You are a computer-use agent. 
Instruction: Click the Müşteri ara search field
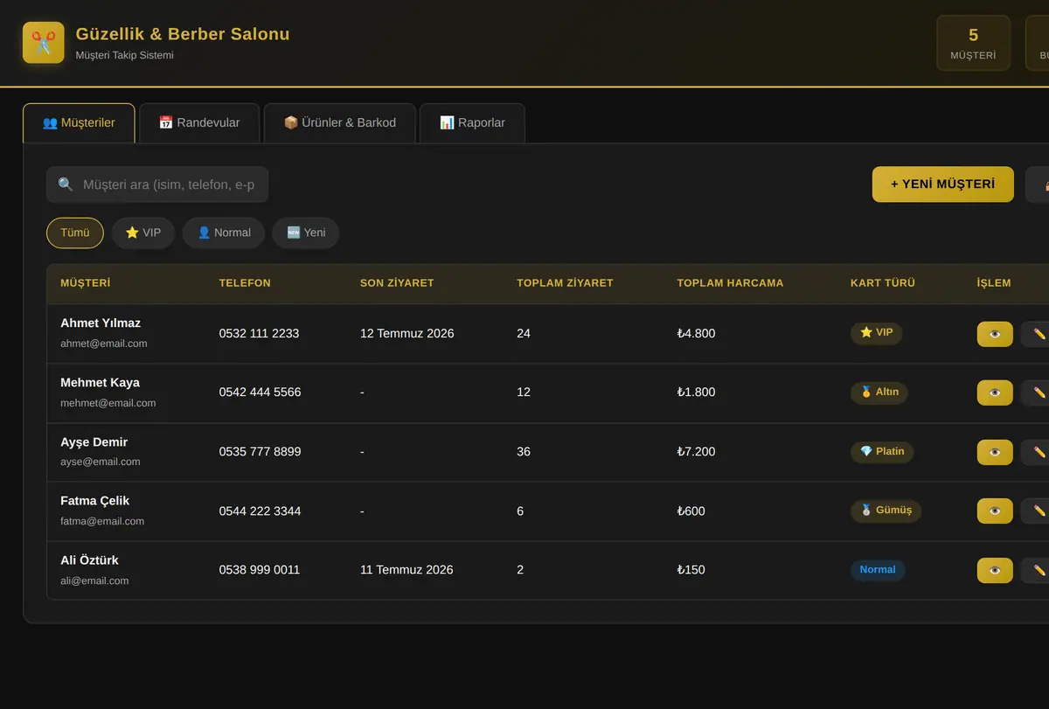157,184
